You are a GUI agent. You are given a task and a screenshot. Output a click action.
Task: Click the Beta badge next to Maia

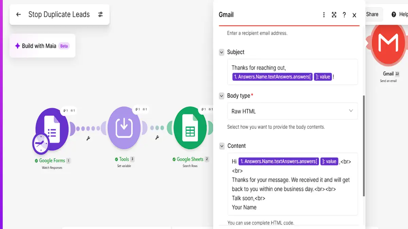tap(64, 46)
